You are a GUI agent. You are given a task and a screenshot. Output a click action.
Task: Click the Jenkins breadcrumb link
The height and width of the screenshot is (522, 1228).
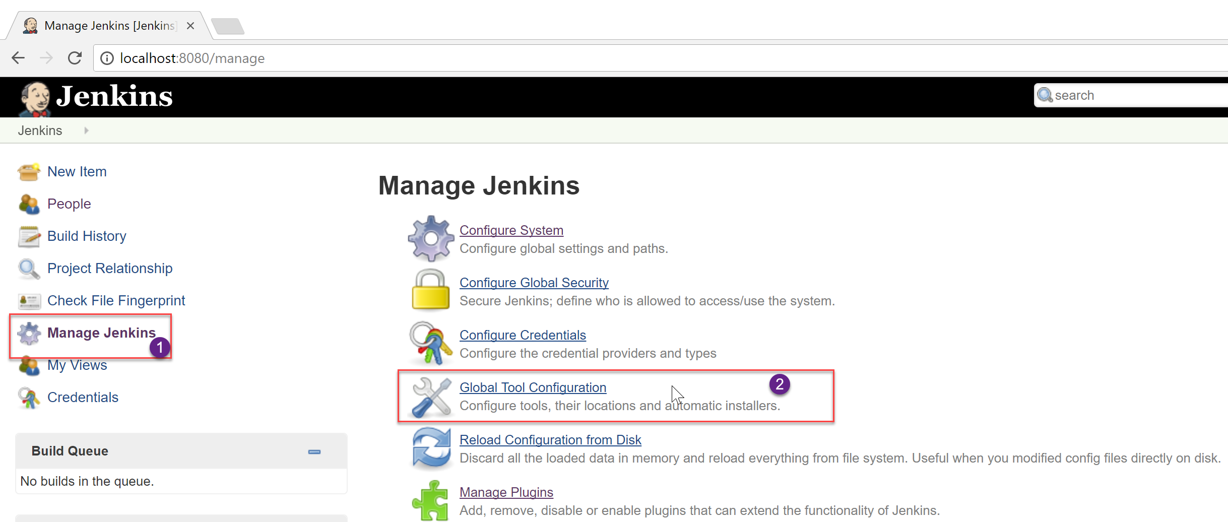pos(40,130)
